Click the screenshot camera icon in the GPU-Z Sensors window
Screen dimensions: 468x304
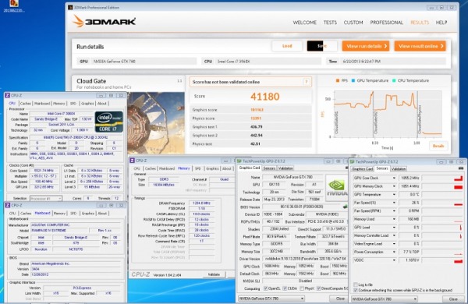(x=460, y=168)
